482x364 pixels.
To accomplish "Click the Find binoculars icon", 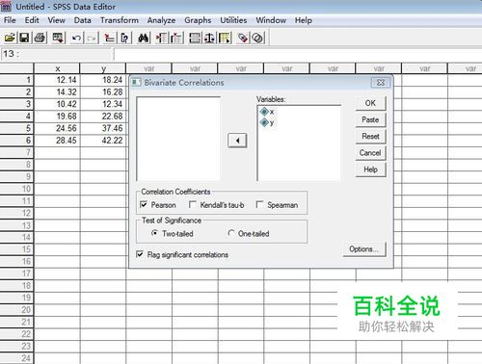I will pyautogui.click(x=144, y=39).
